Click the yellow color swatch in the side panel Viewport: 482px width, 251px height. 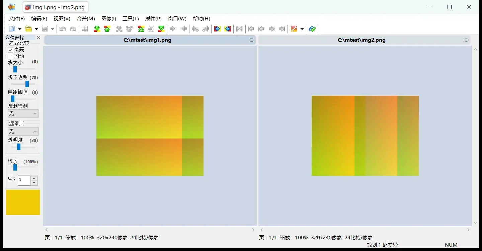(x=23, y=202)
